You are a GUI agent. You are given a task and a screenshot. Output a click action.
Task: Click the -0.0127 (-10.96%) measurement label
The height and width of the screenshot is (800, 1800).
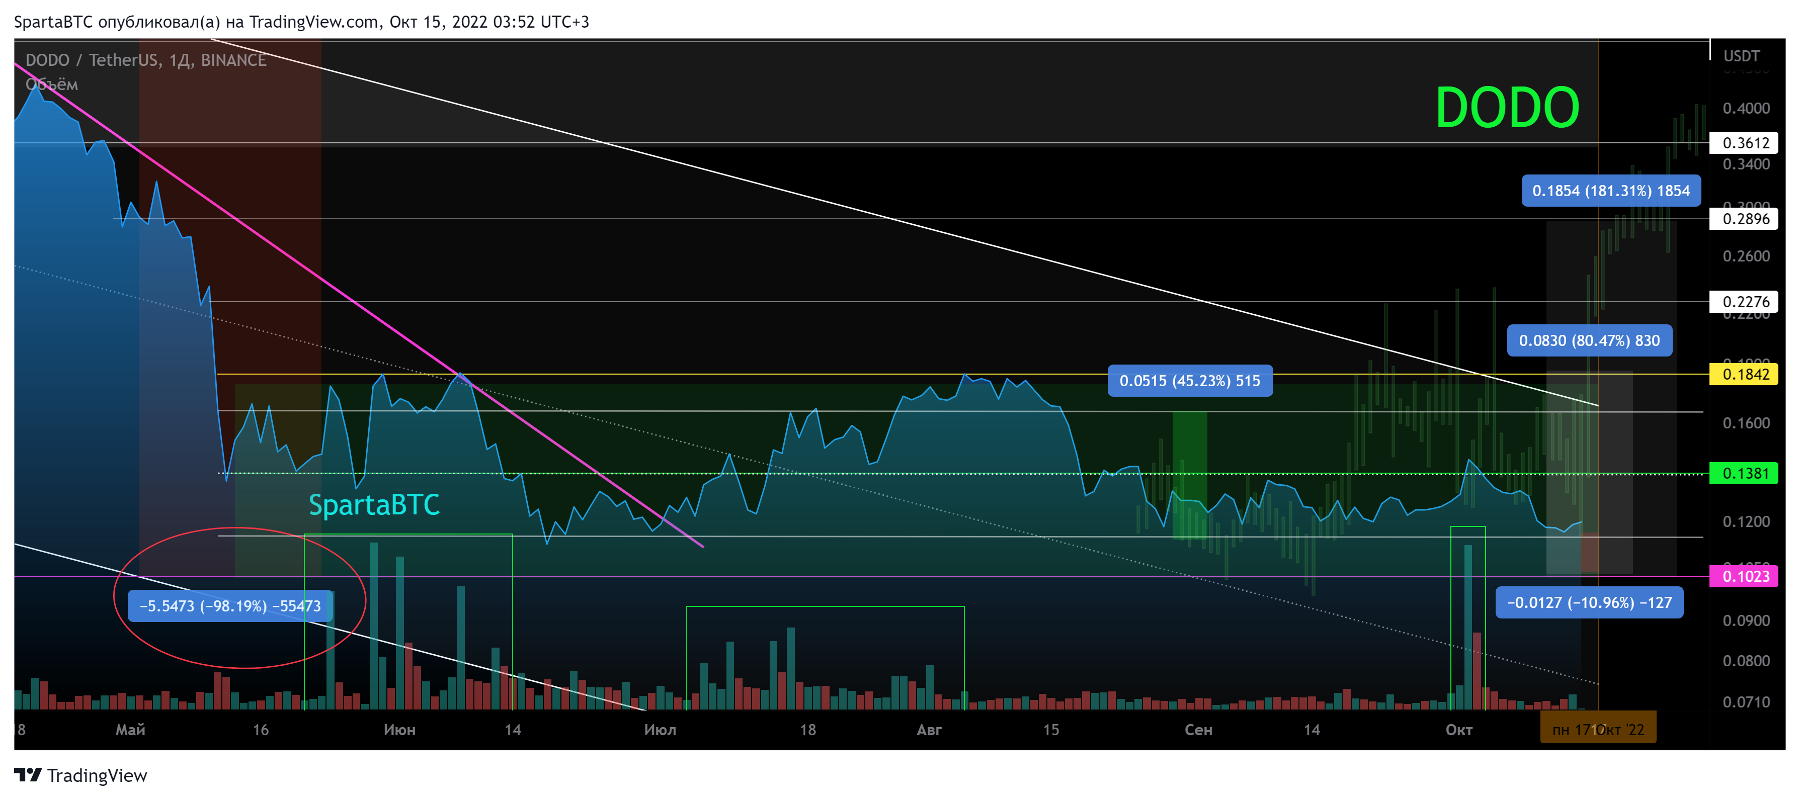point(1589,602)
